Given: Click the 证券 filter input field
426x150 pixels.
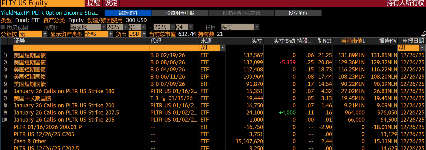Looking at the screenshot, I should [82, 48].
